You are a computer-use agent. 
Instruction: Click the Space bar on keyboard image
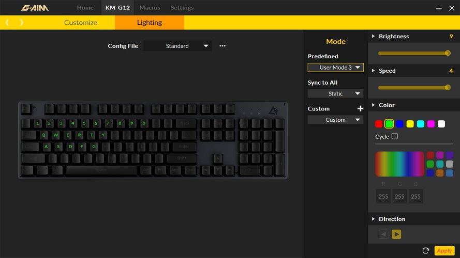(101, 170)
